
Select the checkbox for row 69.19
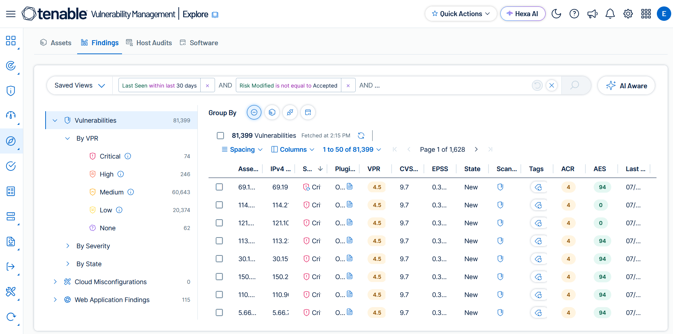click(219, 187)
